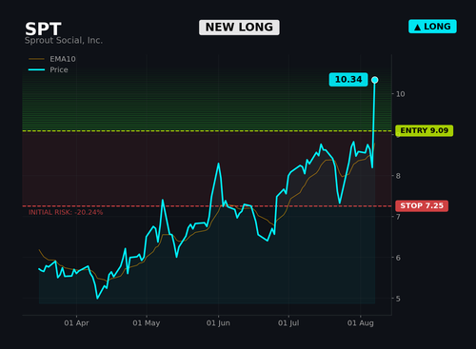Click the NEW LONG badge
The image size is (476, 349).
pyautogui.click(x=239, y=28)
